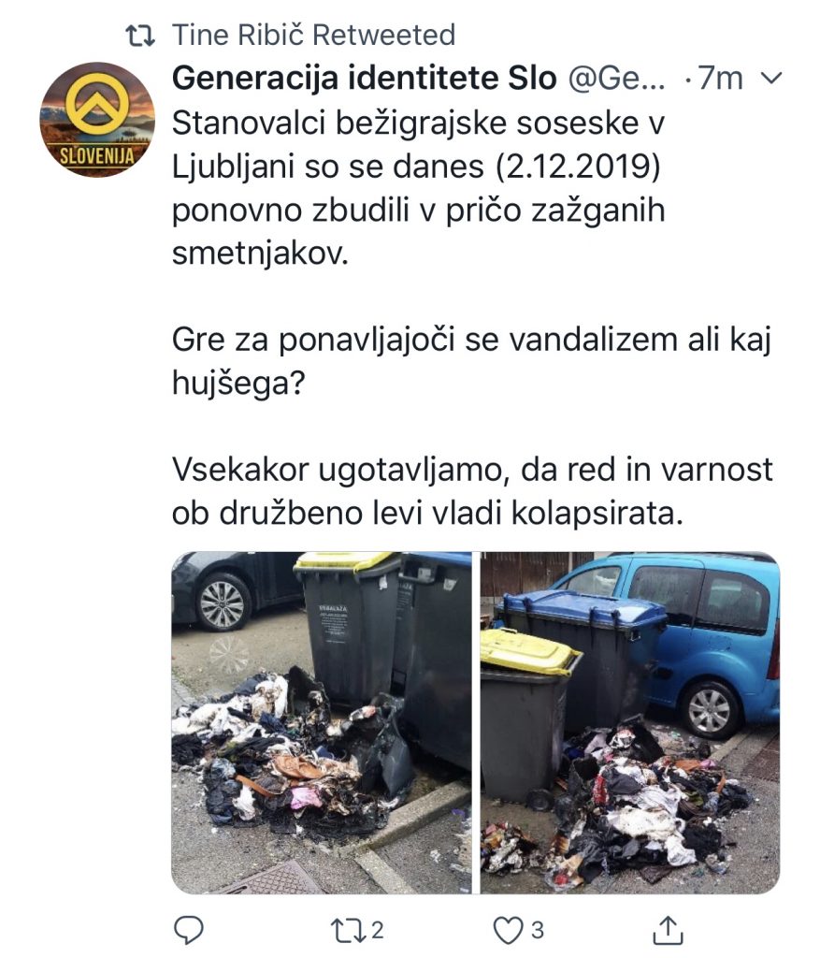Like the tweet using the heart icon
This screenshot has height=958, width=820.
(508, 931)
